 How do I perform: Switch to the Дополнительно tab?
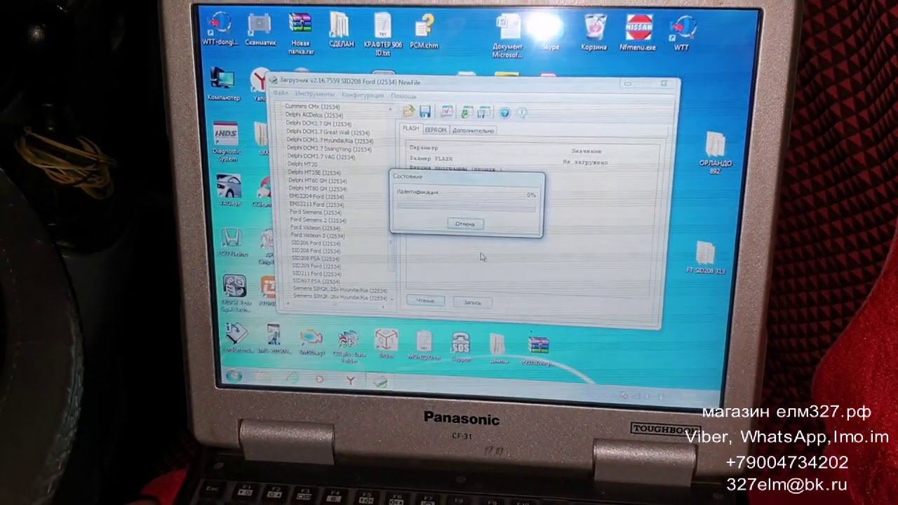click(x=474, y=130)
